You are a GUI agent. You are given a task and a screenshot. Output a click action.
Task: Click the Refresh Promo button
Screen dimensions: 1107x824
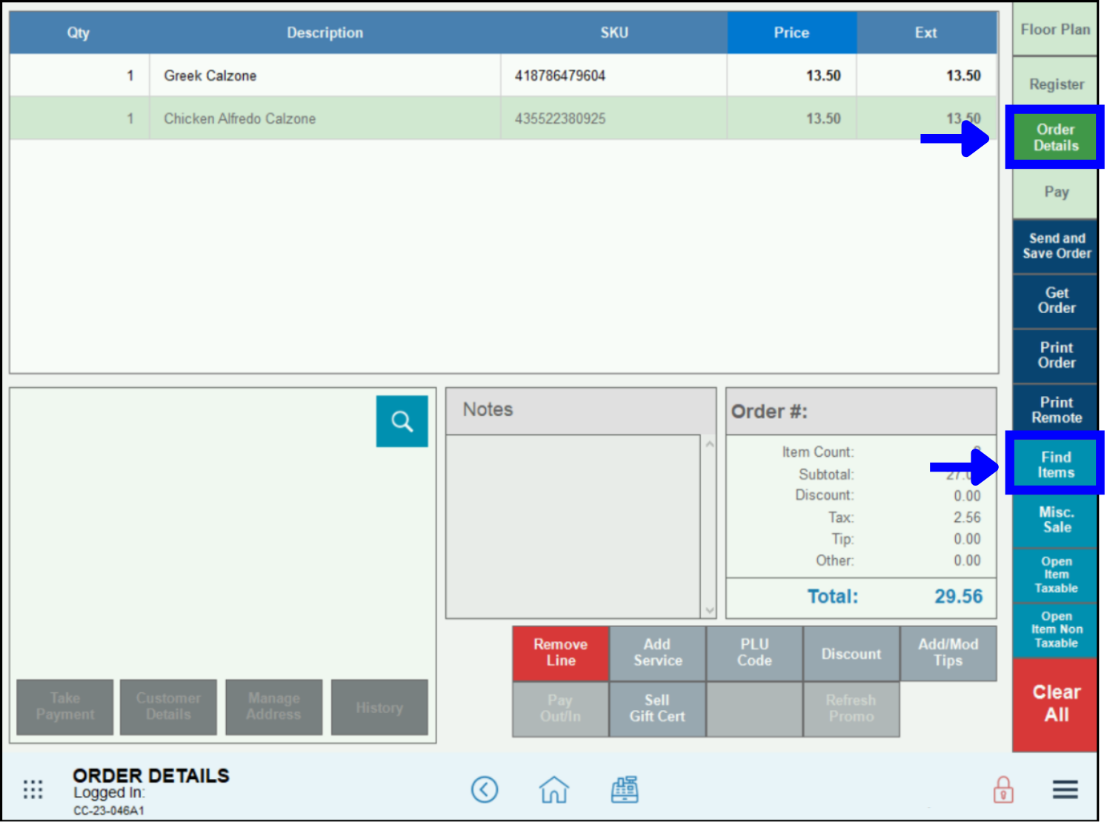point(851,709)
